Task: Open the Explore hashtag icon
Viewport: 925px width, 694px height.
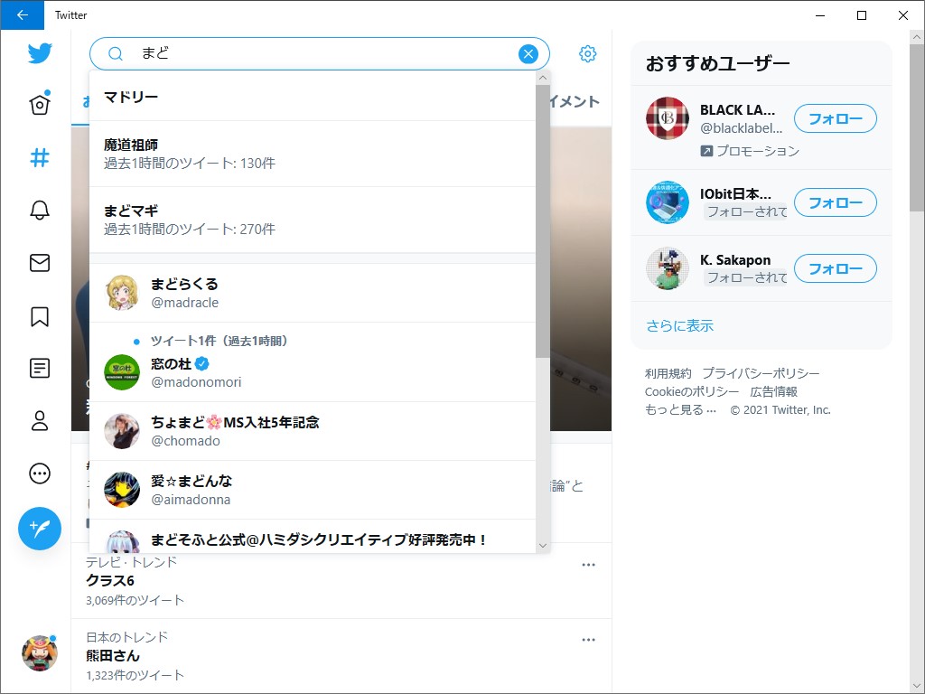Action: (x=39, y=157)
